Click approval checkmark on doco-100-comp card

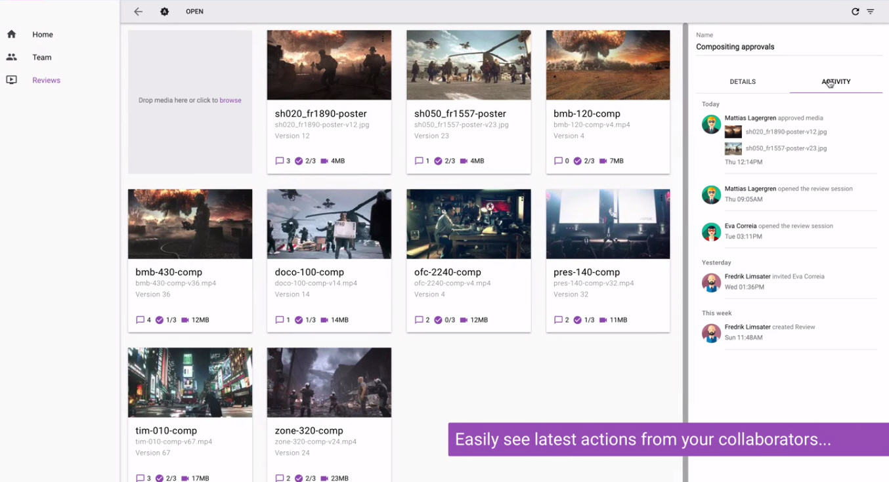tap(299, 320)
